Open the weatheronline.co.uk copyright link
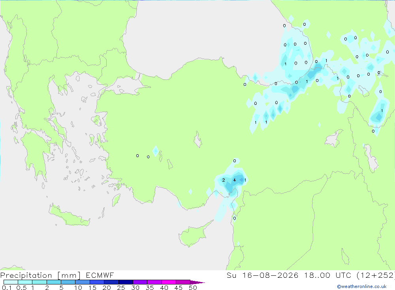395x290 pixels. pyautogui.click(x=362, y=286)
